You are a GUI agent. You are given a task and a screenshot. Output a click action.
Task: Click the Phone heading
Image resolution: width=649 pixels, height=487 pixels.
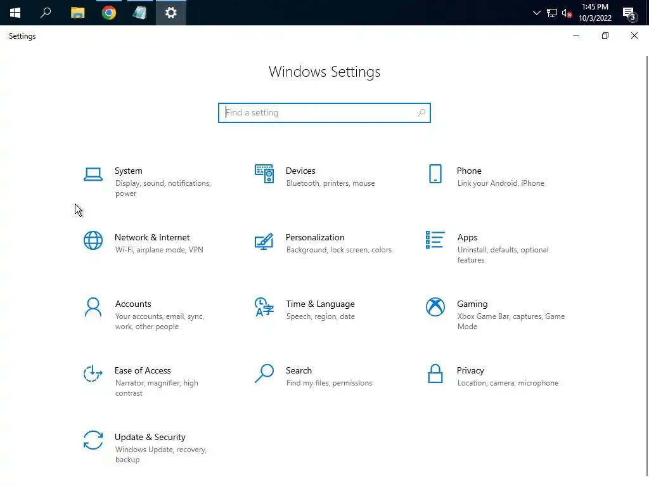[469, 171]
